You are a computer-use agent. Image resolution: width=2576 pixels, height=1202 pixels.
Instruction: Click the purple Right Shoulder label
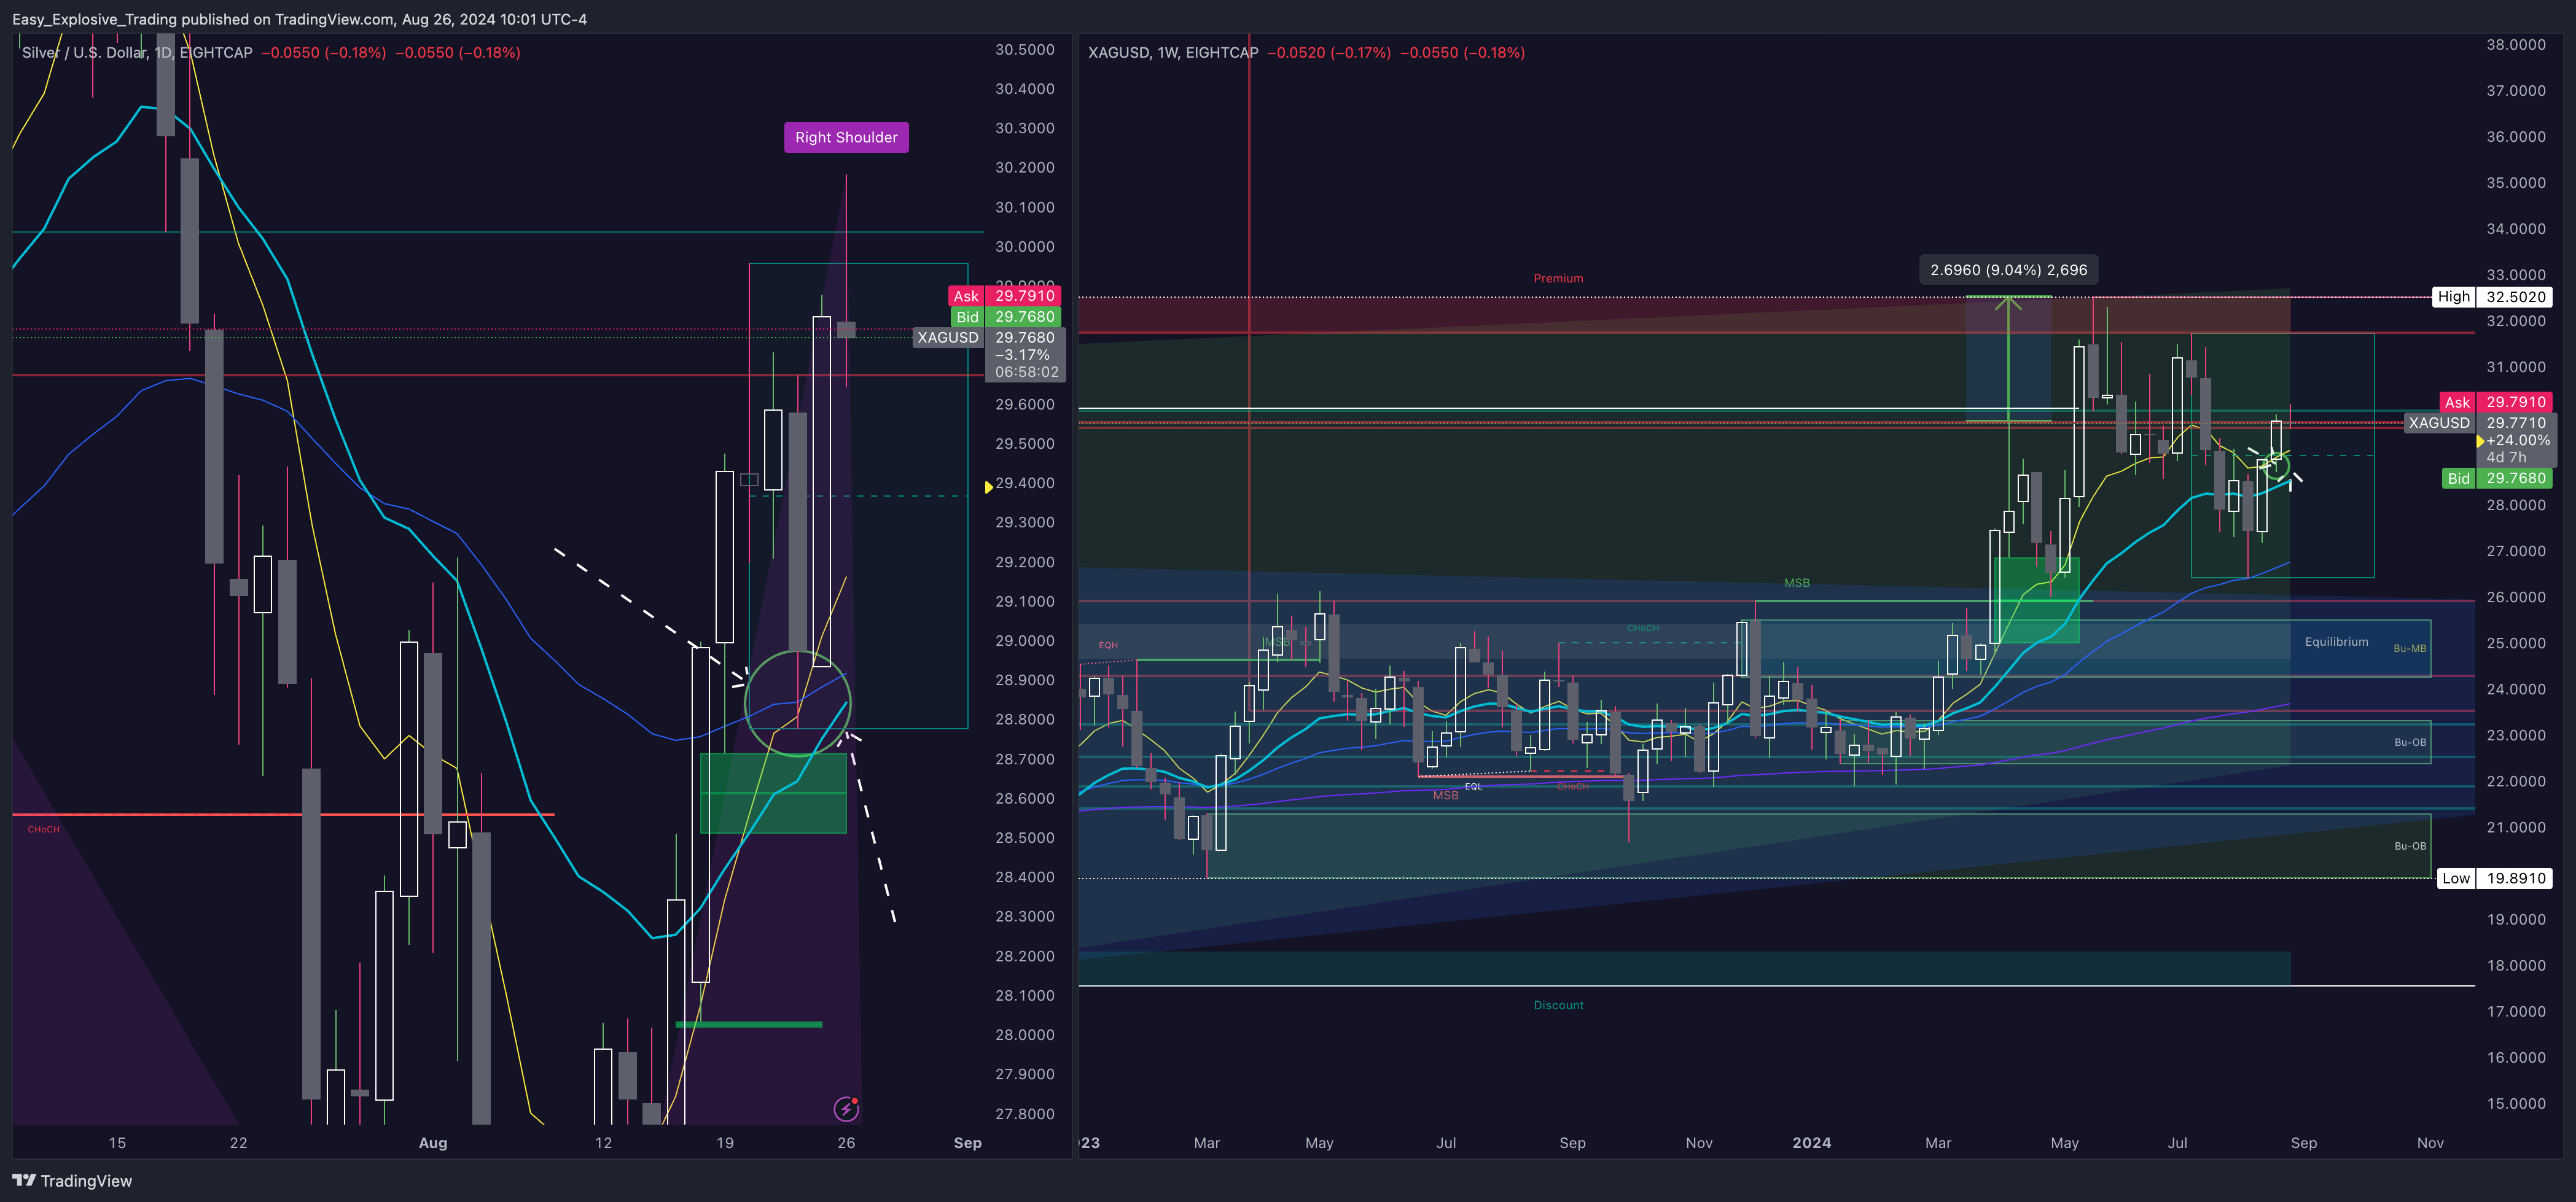(846, 138)
